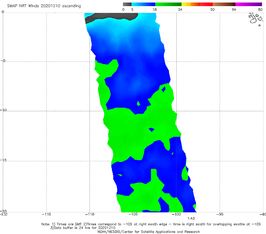266x234 pixels.
Task: Click the latitude label "-15"
Action: (3, 160)
